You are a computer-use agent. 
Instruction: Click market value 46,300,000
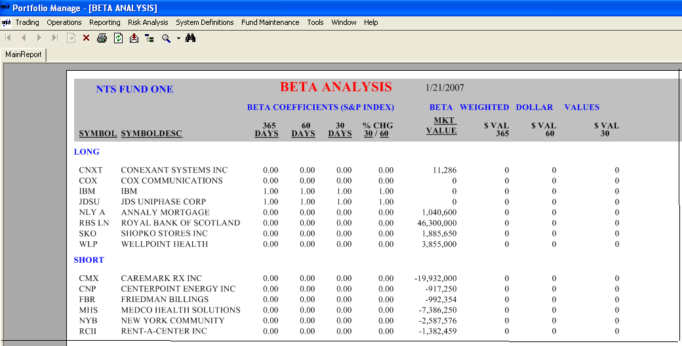coord(437,223)
